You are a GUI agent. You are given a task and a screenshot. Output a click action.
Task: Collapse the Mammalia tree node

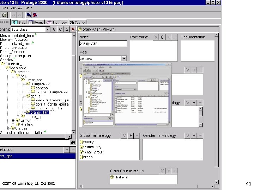tap(2, 68)
